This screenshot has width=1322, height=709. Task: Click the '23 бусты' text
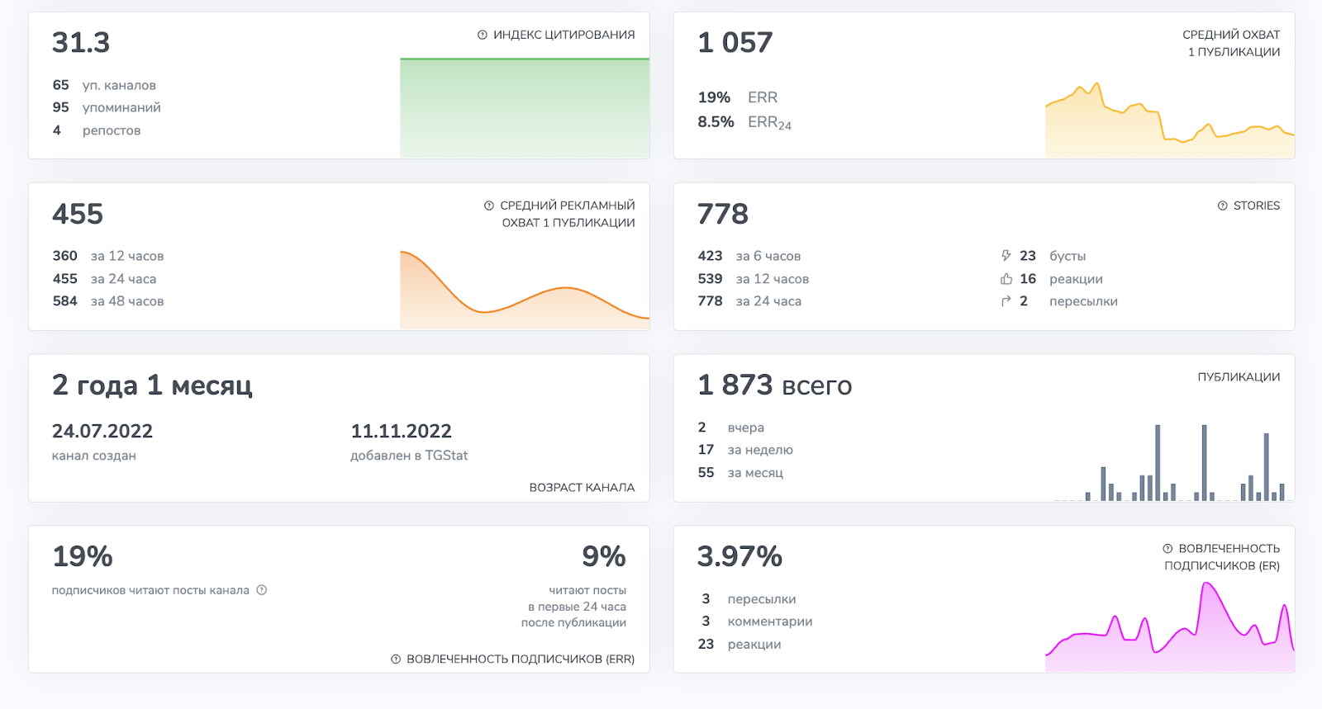[1053, 256]
